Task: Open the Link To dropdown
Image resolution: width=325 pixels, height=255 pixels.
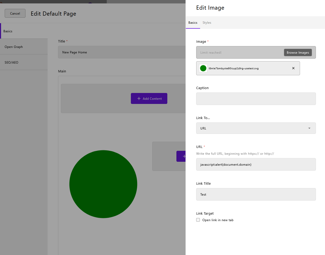Action: tap(256, 128)
